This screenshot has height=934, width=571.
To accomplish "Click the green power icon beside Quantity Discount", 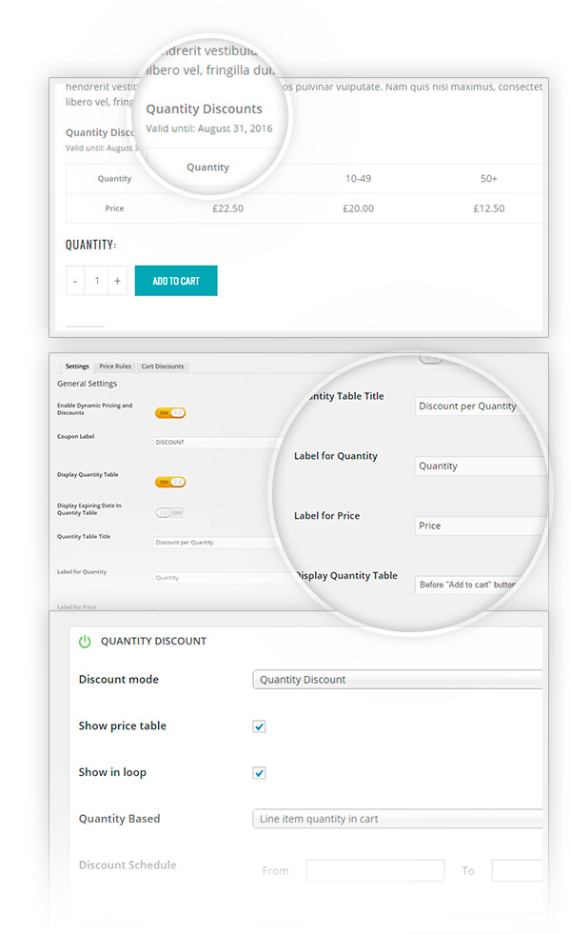I will click(x=85, y=642).
